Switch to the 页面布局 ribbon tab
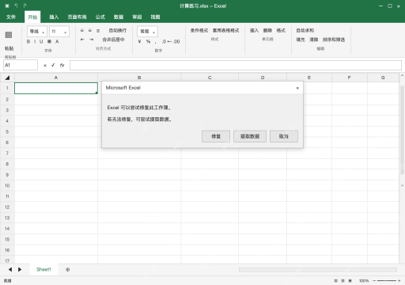Viewport: 405px width, 285px height. [x=77, y=17]
